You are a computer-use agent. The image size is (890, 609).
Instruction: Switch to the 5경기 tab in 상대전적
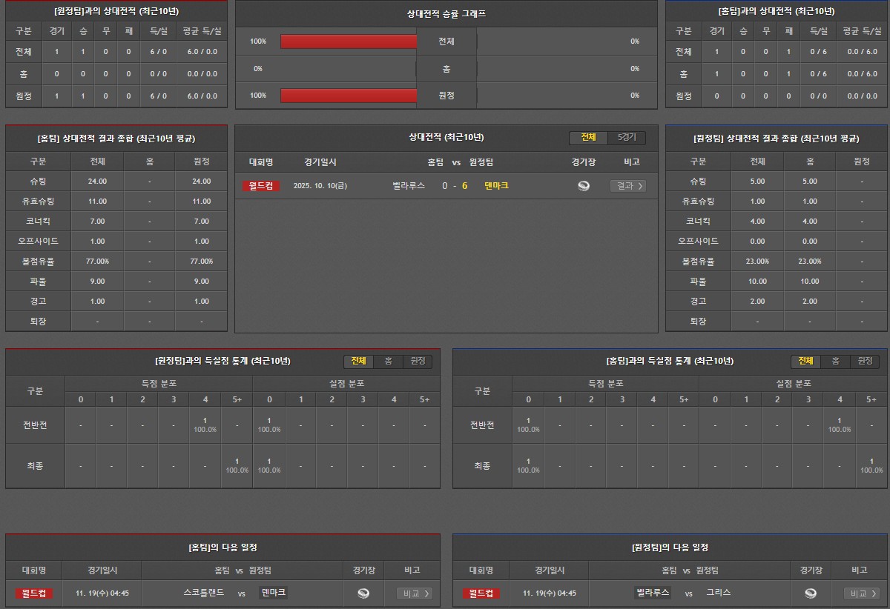627,138
